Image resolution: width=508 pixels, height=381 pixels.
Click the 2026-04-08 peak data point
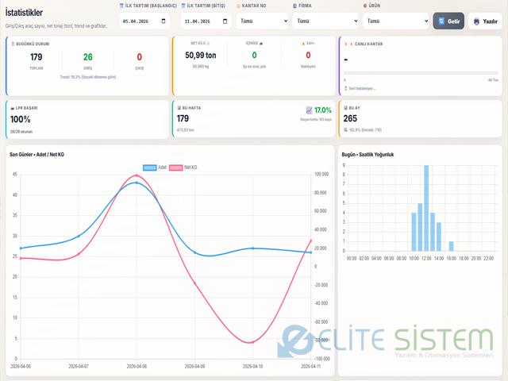pos(136,183)
